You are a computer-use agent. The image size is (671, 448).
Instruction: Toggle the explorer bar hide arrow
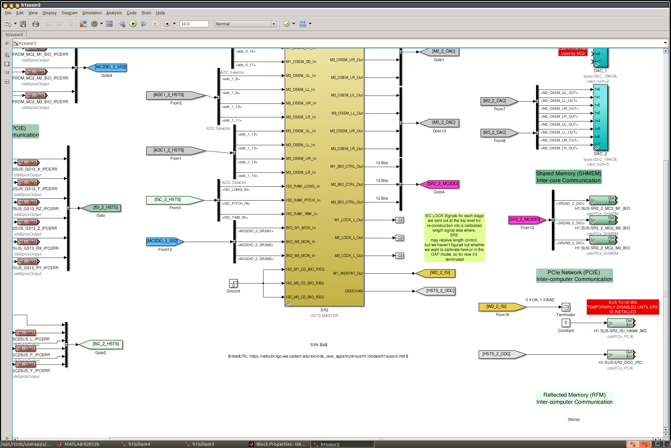(7, 43)
